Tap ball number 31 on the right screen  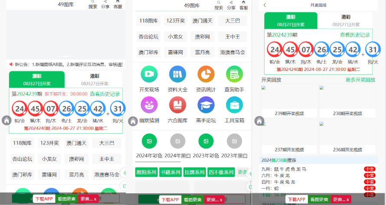[373, 50]
